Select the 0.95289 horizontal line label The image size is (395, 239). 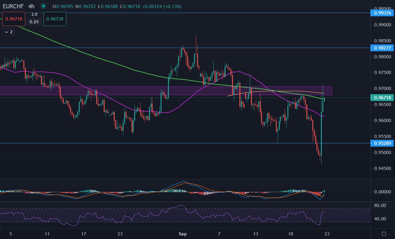click(383, 143)
